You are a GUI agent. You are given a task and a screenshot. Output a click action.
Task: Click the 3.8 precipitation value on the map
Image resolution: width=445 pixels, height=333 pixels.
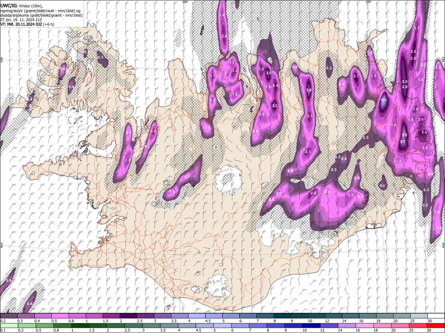coord(308,90)
